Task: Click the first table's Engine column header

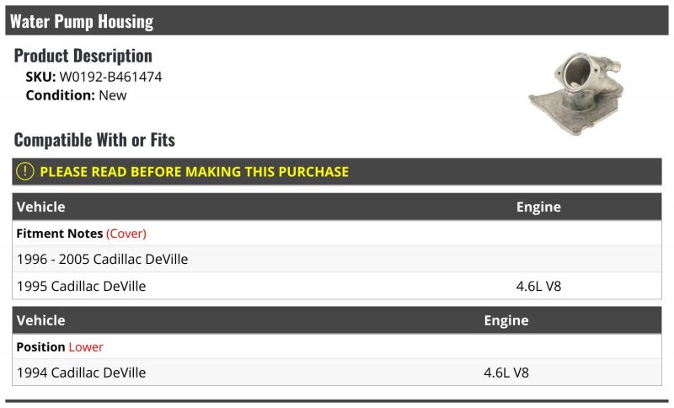Action: click(x=538, y=207)
